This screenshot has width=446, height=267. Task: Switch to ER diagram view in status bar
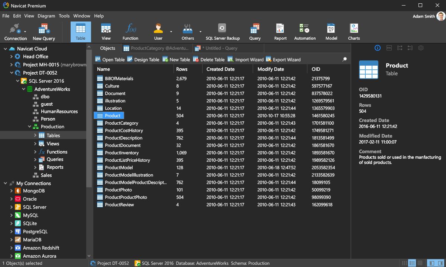pyautogui.click(x=421, y=263)
